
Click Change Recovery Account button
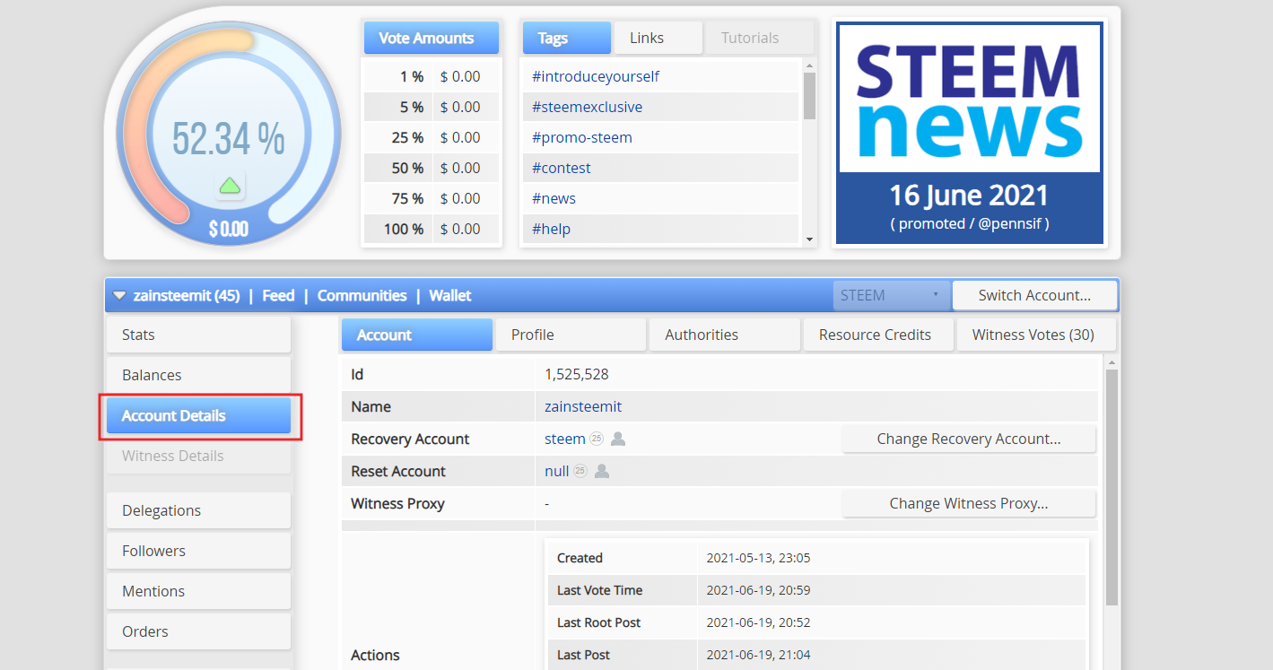click(969, 439)
